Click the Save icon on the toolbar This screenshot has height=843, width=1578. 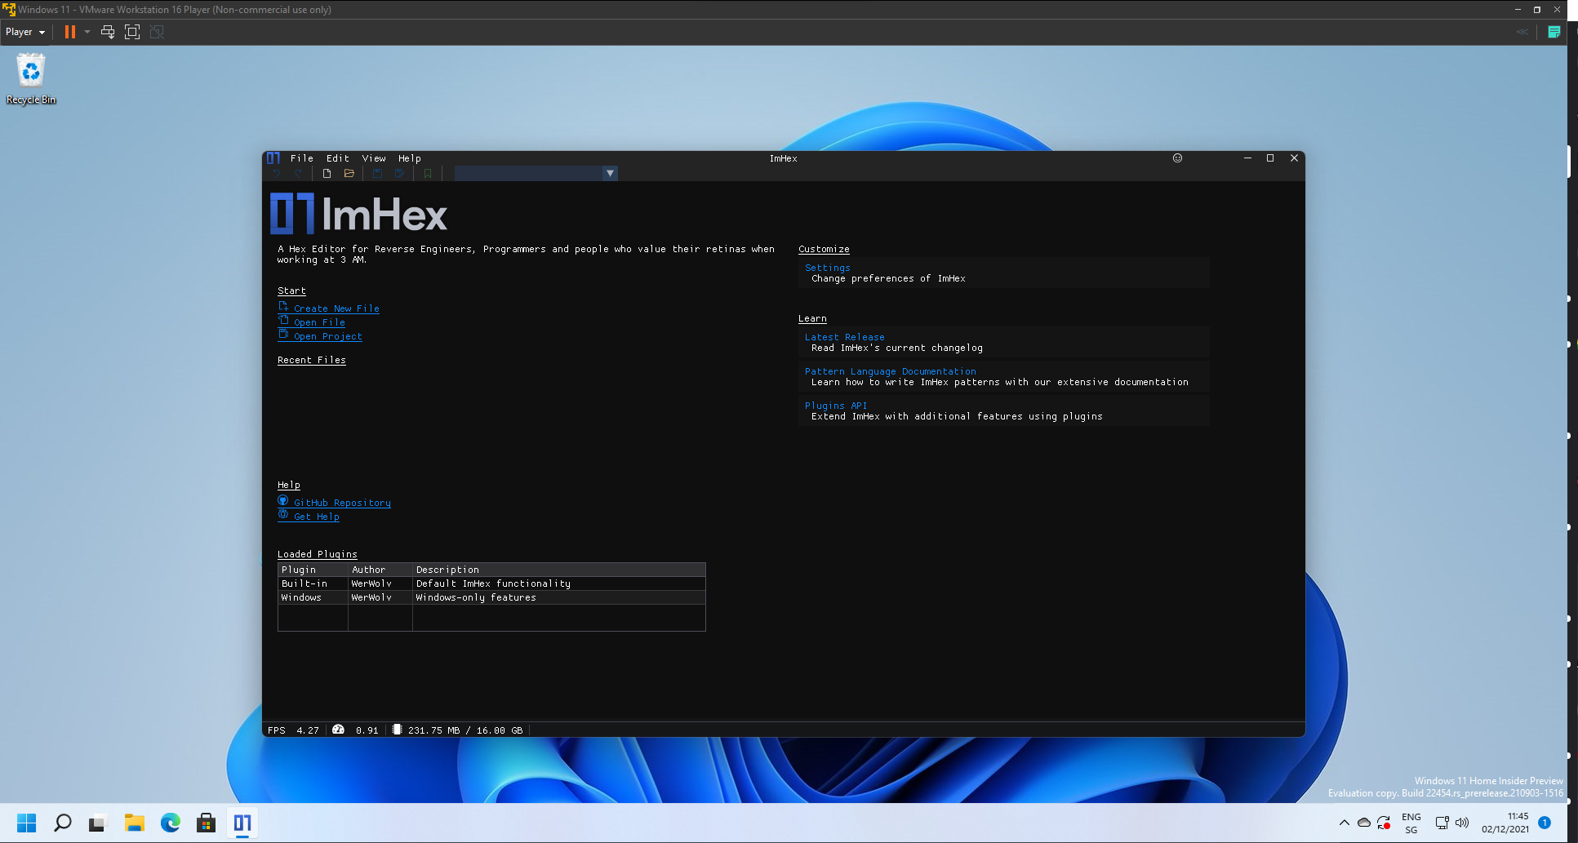pyautogui.click(x=376, y=173)
